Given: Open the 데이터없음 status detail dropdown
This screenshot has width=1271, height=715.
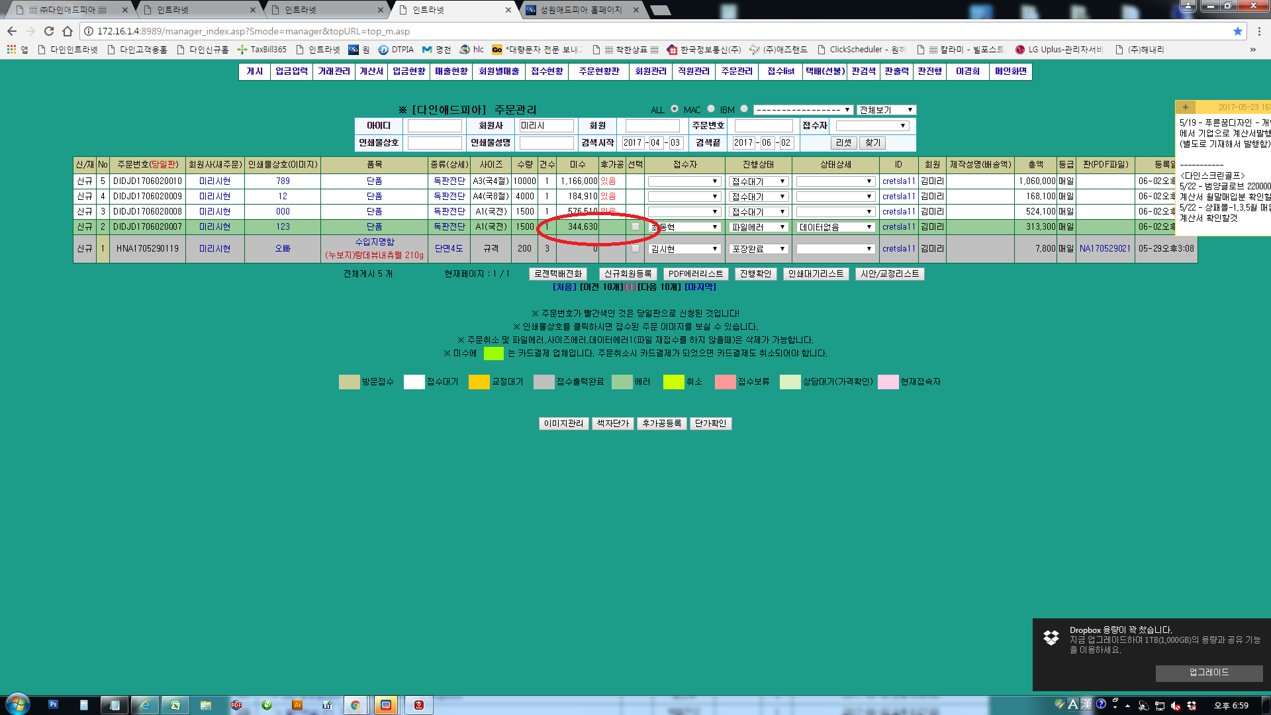Looking at the screenshot, I should pos(835,227).
